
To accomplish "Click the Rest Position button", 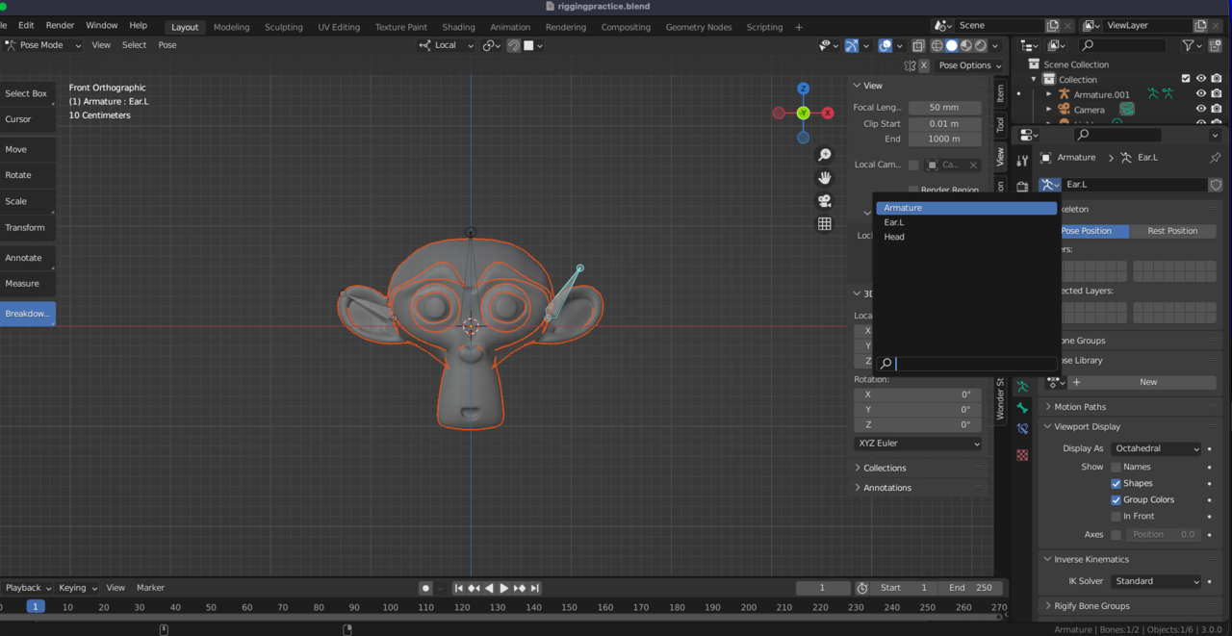I will click(1173, 231).
